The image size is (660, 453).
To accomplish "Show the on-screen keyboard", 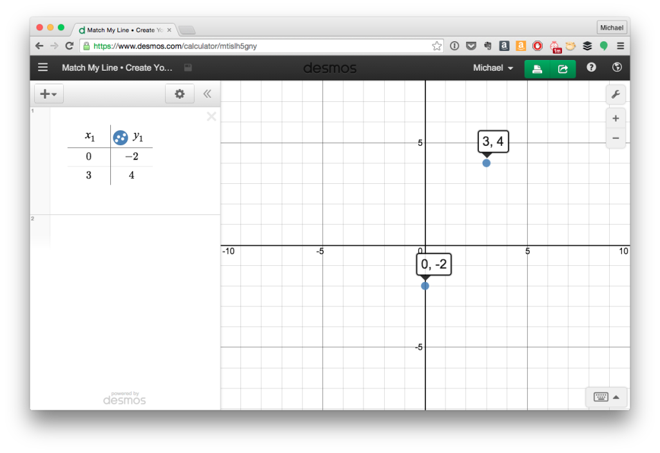I will click(600, 397).
